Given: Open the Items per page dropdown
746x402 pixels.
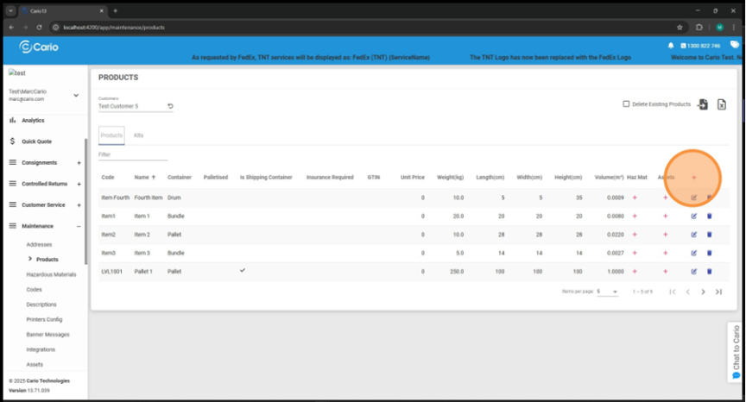Looking at the screenshot, I should (x=608, y=292).
